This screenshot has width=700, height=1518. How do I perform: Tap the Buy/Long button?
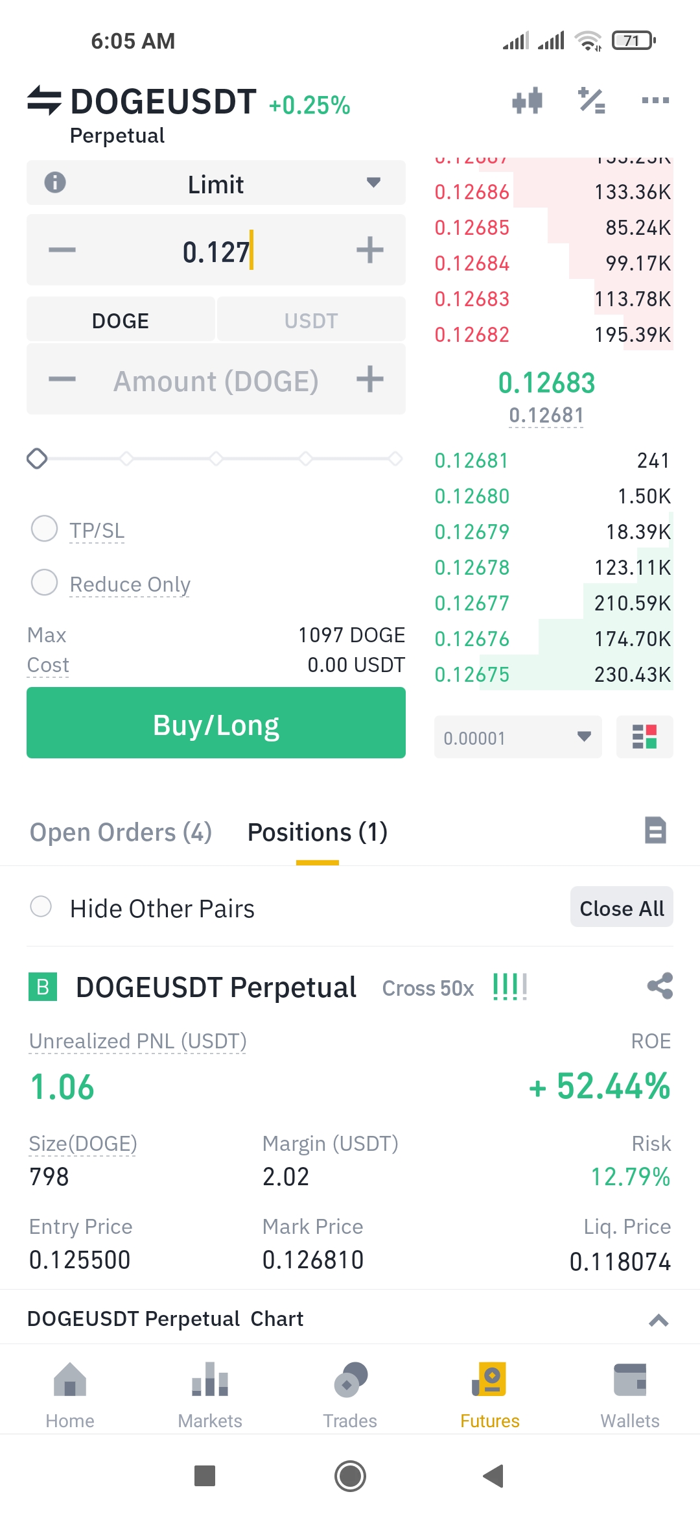point(216,723)
